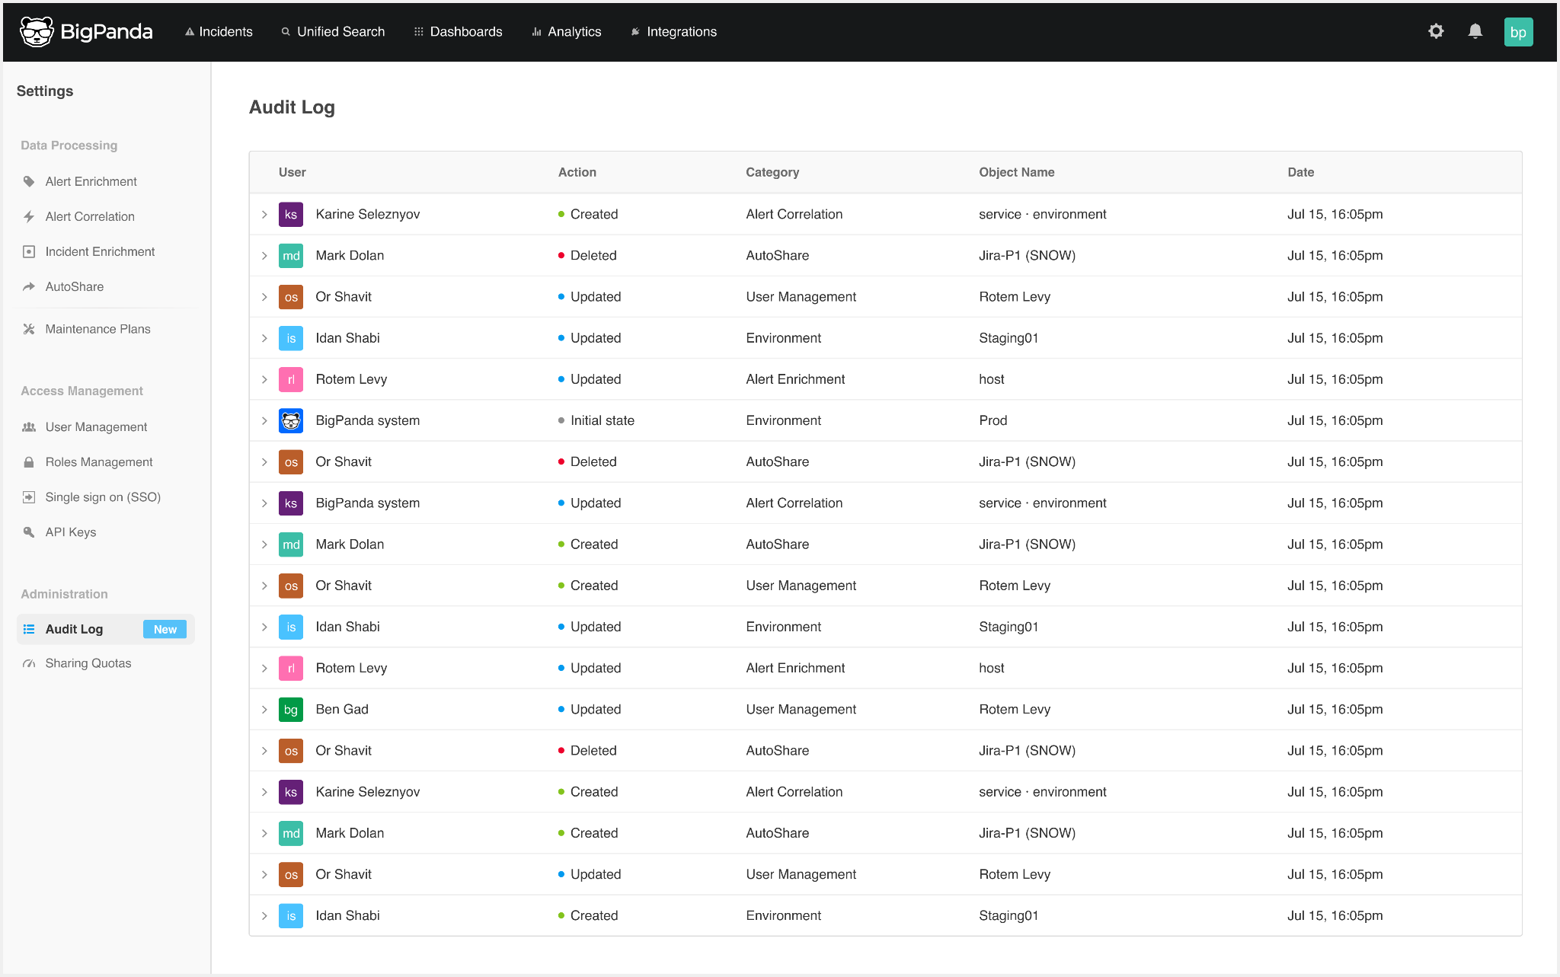Navigate to Single sign on (SSO)
Viewport: 1560px width, 977px height.
pyautogui.click(x=103, y=496)
